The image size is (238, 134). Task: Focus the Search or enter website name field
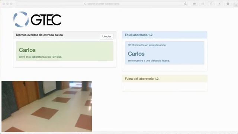[x=102, y=4]
